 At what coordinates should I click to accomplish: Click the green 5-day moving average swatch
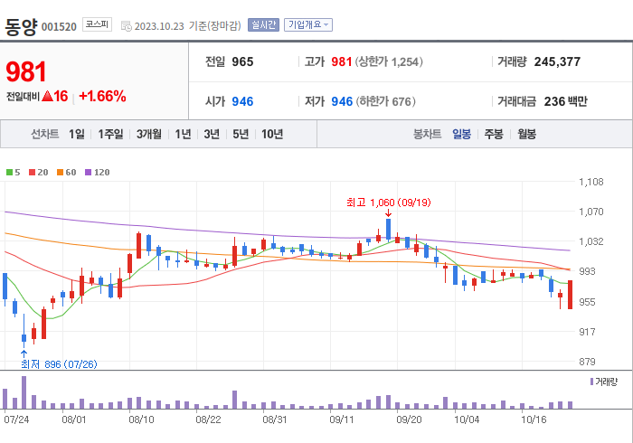click(x=9, y=173)
